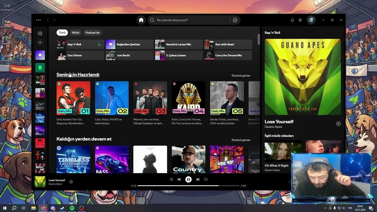Toggle shuffle playback

click(x=171, y=179)
